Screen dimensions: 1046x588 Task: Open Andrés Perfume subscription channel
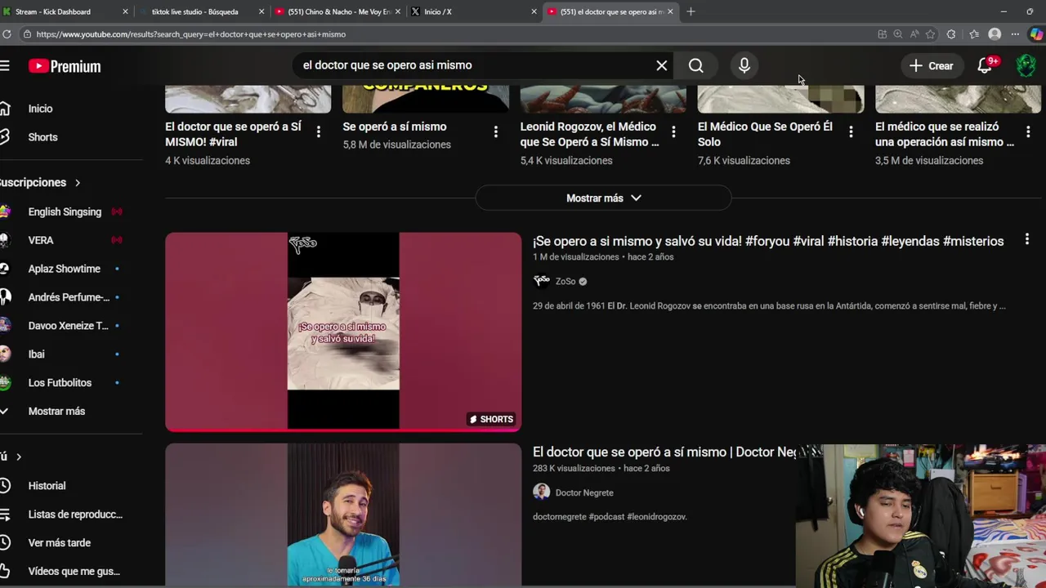tap(69, 297)
